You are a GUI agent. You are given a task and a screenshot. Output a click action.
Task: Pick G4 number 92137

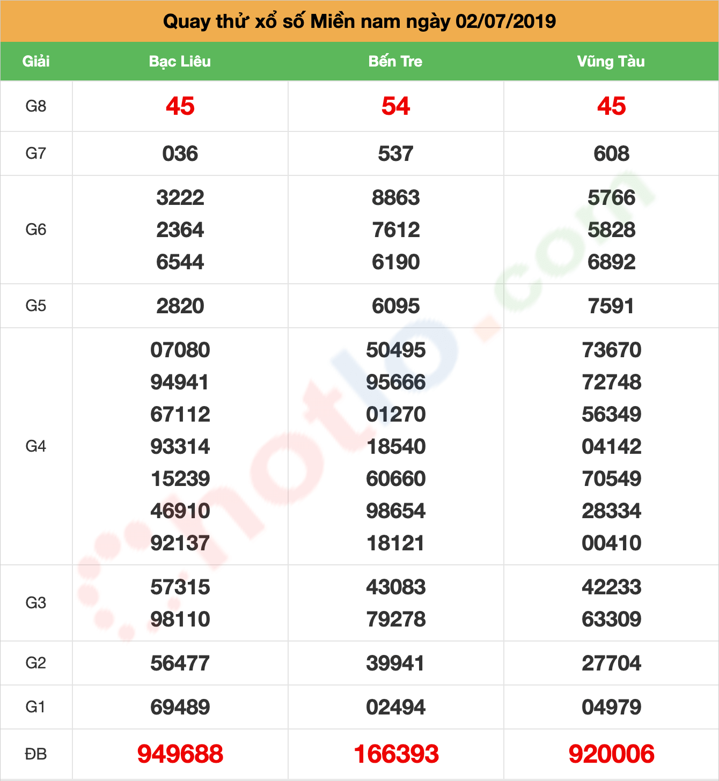point(180,543)
